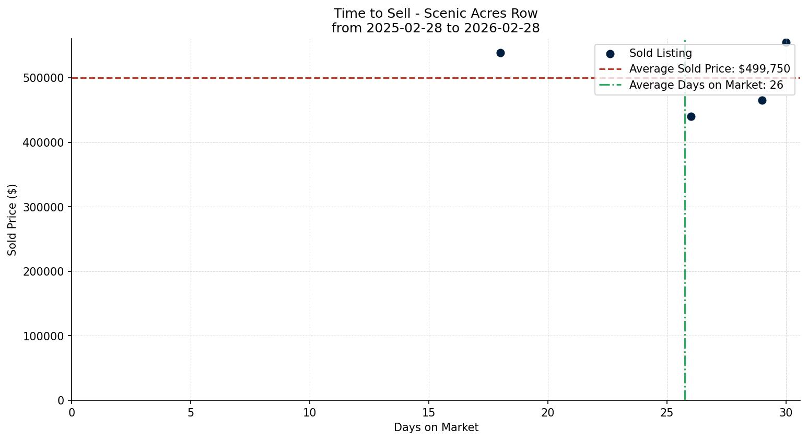Click the 500000 y-axis tick label
808x441 pixels.
pyautogui.click(x=43, y=78)
